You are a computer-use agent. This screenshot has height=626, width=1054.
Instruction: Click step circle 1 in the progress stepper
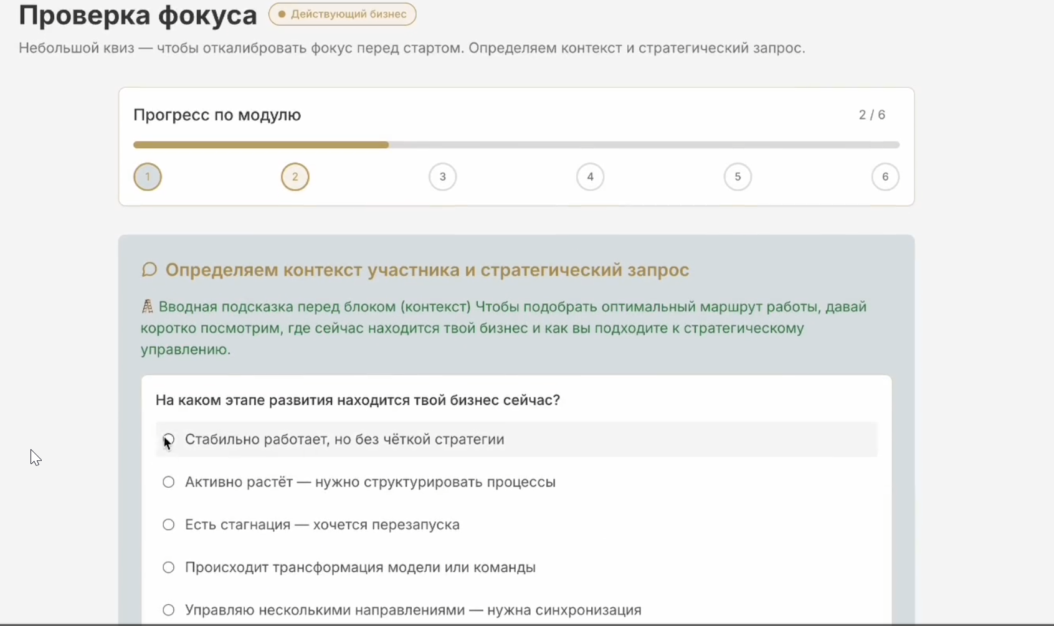click(147, 176)
